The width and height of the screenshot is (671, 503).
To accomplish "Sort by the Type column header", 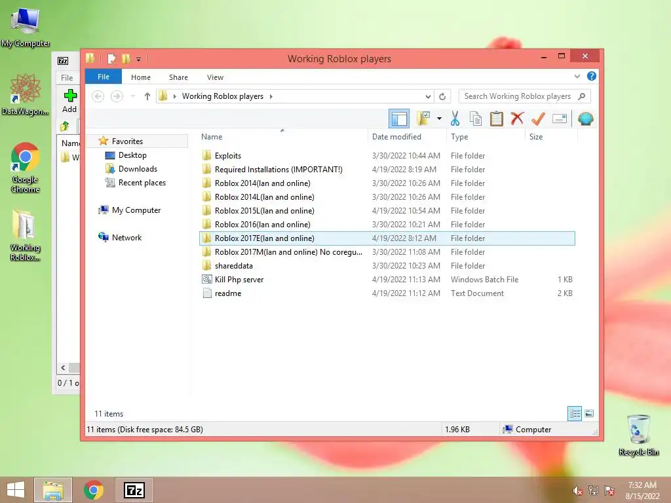I will tap(486, 137).
